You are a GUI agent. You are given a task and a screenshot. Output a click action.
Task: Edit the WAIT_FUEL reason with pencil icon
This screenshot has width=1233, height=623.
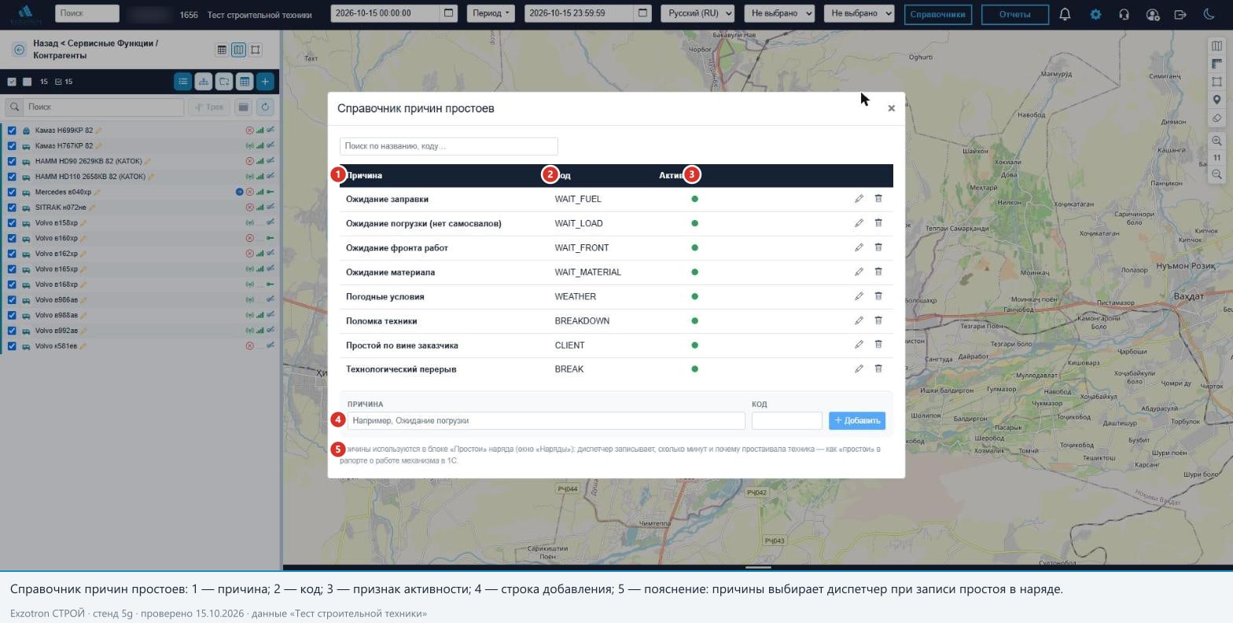(x=859, y=199)
